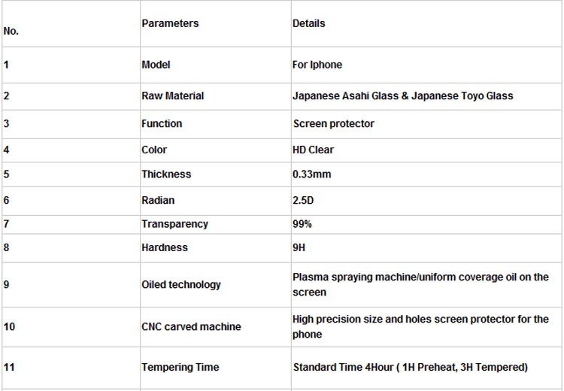Select the 'Tempering Time' parameter cell
This screenshot has height=391, width=564.
coord(180,367)
